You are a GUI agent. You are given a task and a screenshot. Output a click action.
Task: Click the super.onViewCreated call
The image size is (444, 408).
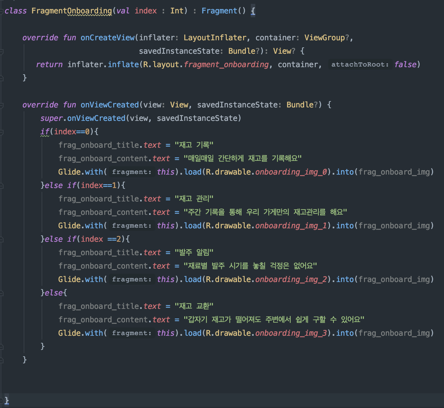96,118
